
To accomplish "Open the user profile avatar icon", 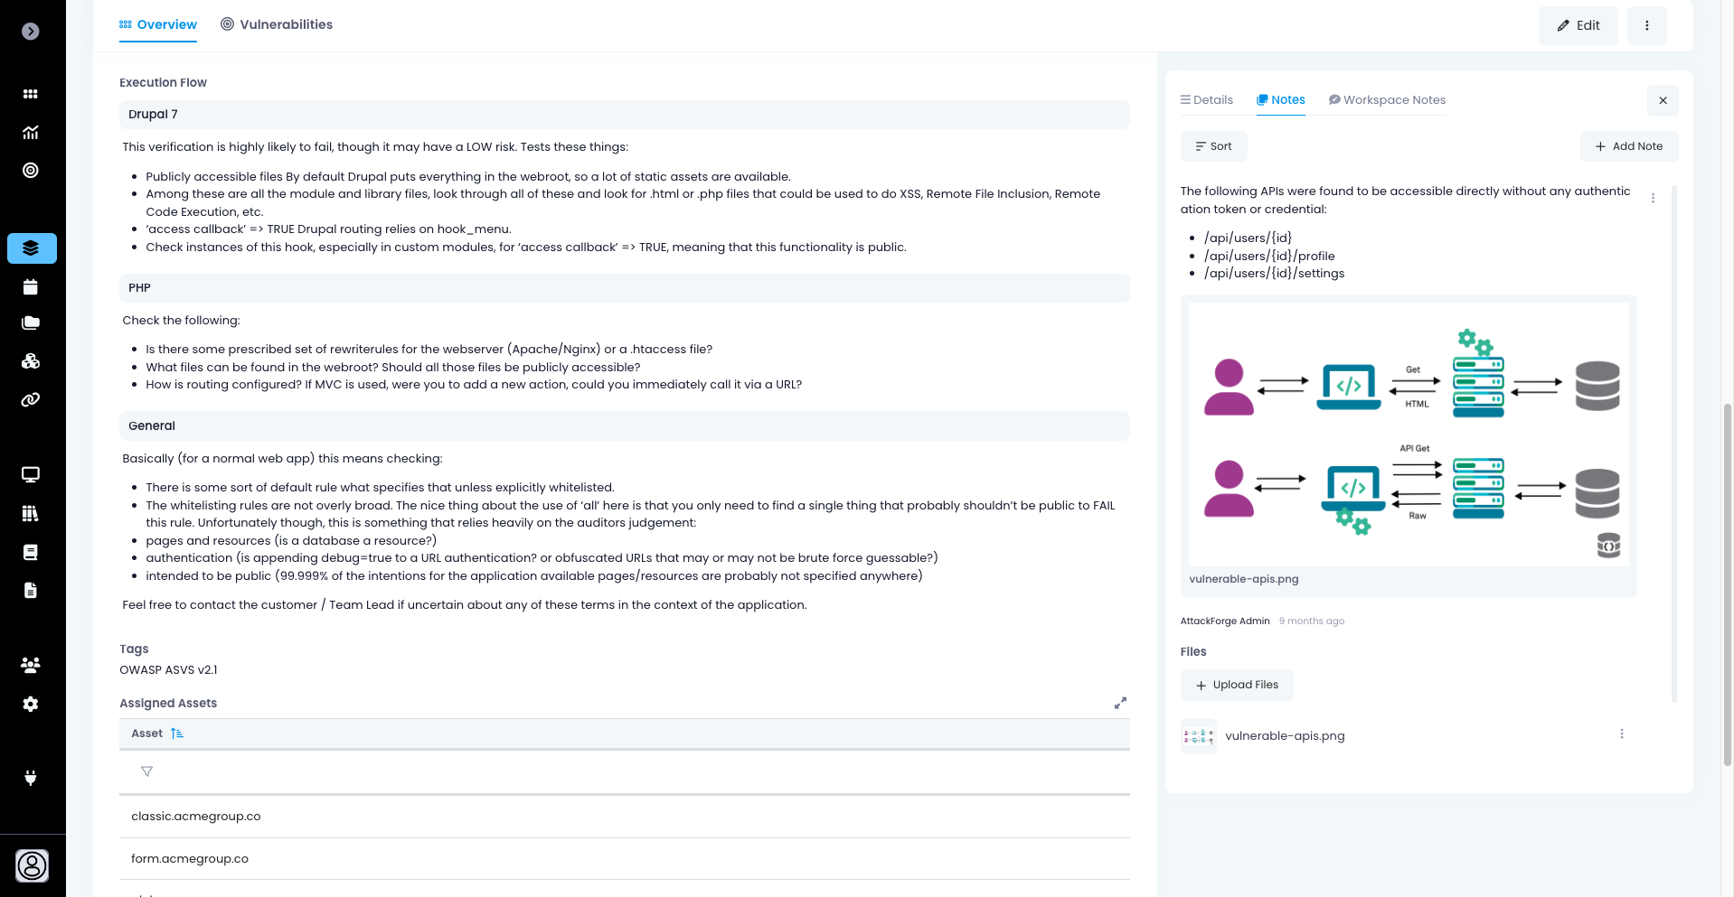I will pos(32,865).
